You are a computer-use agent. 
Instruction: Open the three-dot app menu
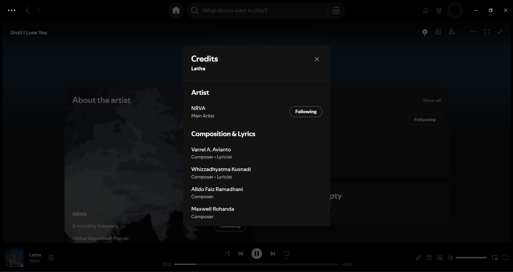12,11
